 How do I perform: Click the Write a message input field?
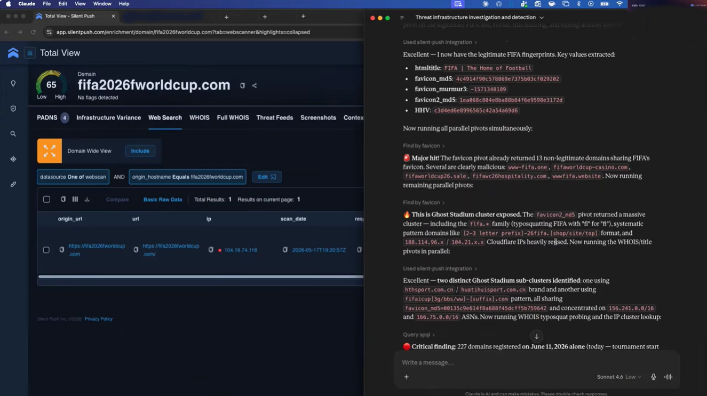point(536,363)
